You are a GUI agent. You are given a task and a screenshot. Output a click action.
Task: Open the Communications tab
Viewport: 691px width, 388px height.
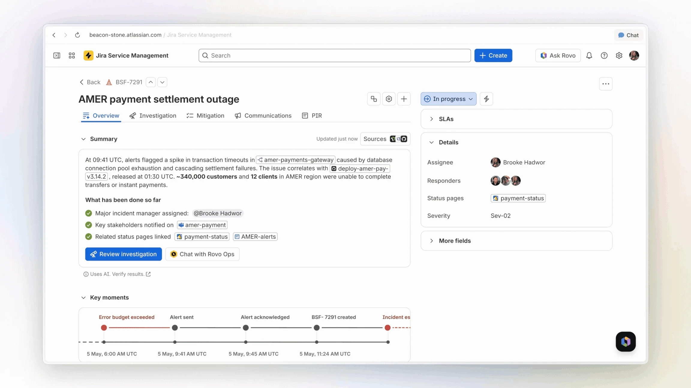click(263, 116)
